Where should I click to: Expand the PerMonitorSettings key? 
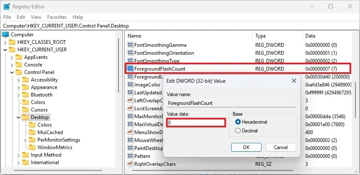coord(25,140)
